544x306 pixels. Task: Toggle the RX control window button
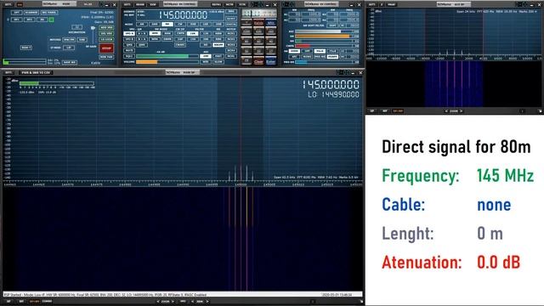pyautogui.click(x=42, y=20)
